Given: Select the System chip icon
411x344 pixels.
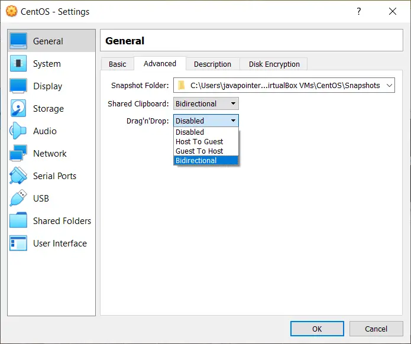Looking at the screenshot, I should tap(18, 63).
